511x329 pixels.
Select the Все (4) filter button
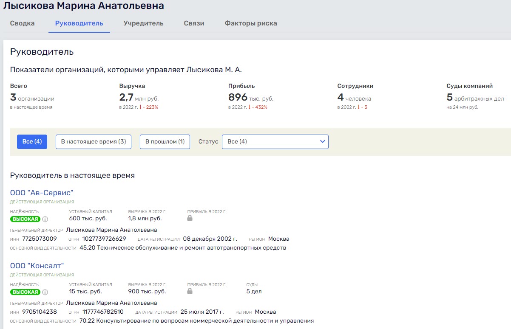(x=32, y=142)
